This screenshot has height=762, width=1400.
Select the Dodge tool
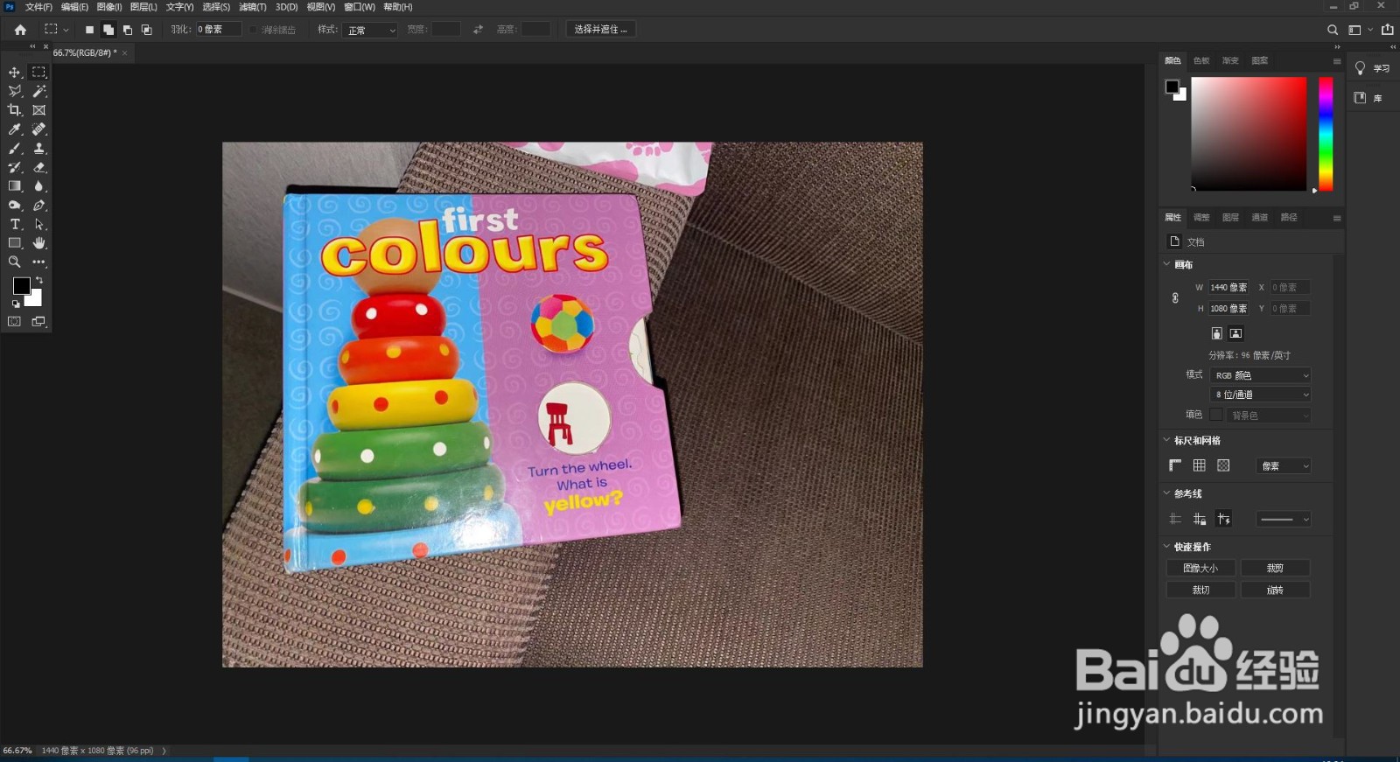tap(15, 206)
